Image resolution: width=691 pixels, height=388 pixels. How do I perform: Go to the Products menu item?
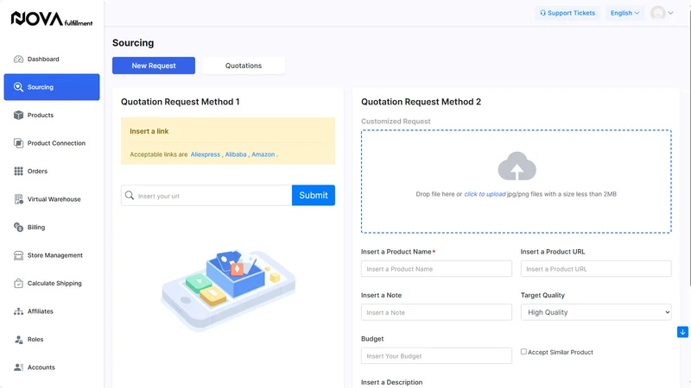[x=52, y=116]
